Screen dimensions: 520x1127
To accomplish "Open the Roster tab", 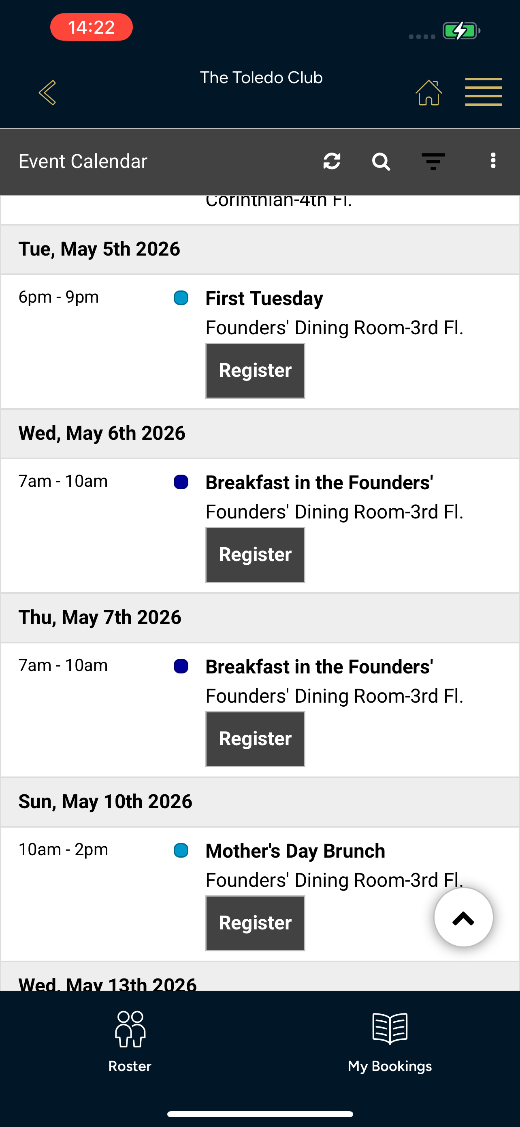I will tap(130, 1041).
